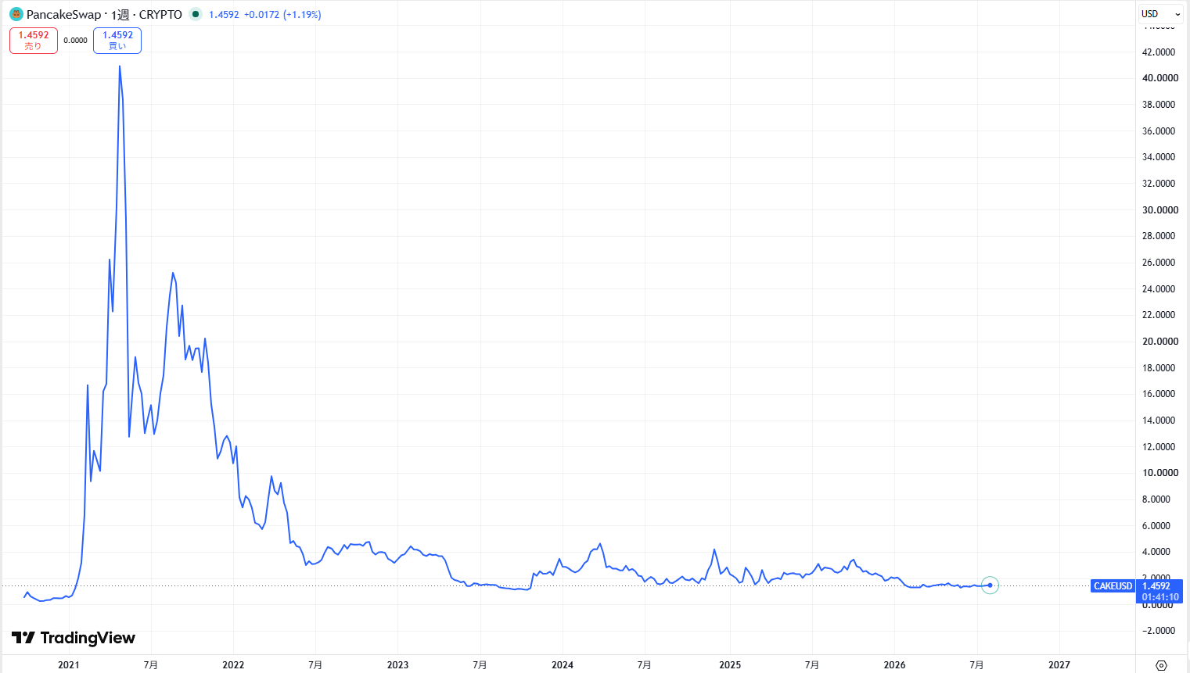Select the last data point marker on the line

990,585
